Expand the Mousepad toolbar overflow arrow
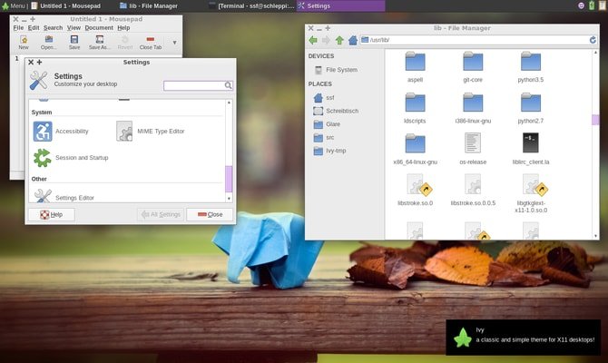 pos(174,43)
